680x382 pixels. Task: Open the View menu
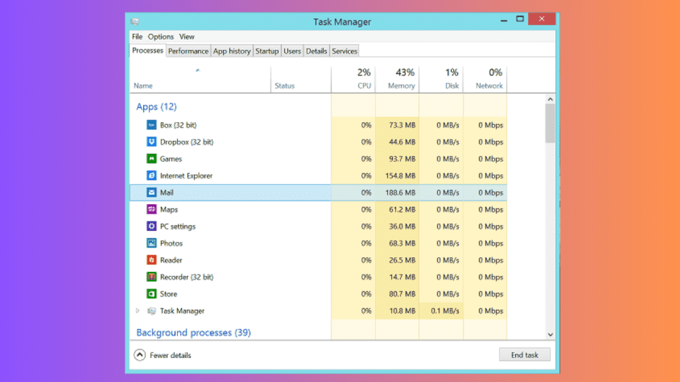(x=187, y=37)
